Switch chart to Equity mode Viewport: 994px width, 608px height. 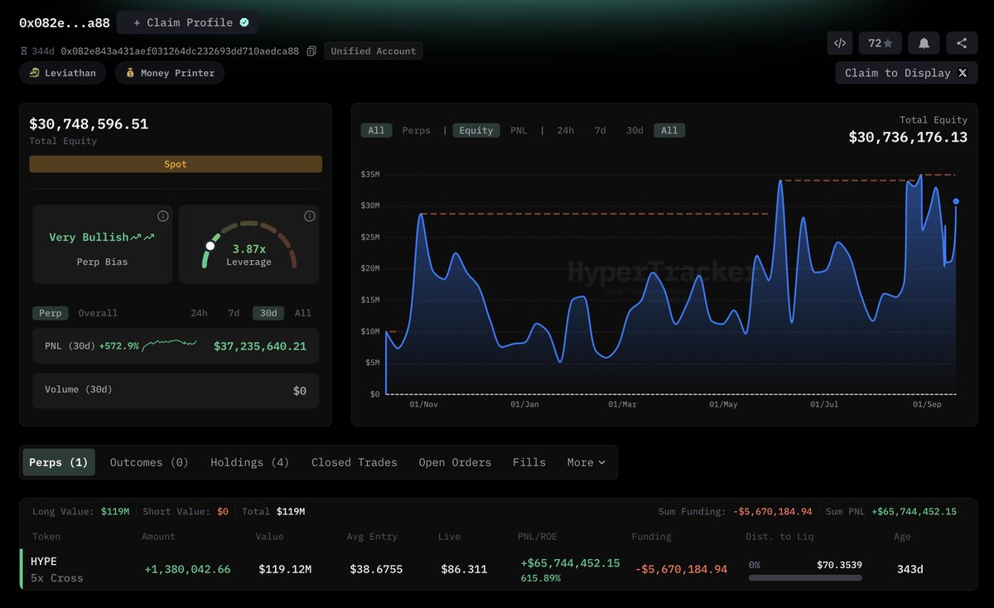tap(476, 130)
